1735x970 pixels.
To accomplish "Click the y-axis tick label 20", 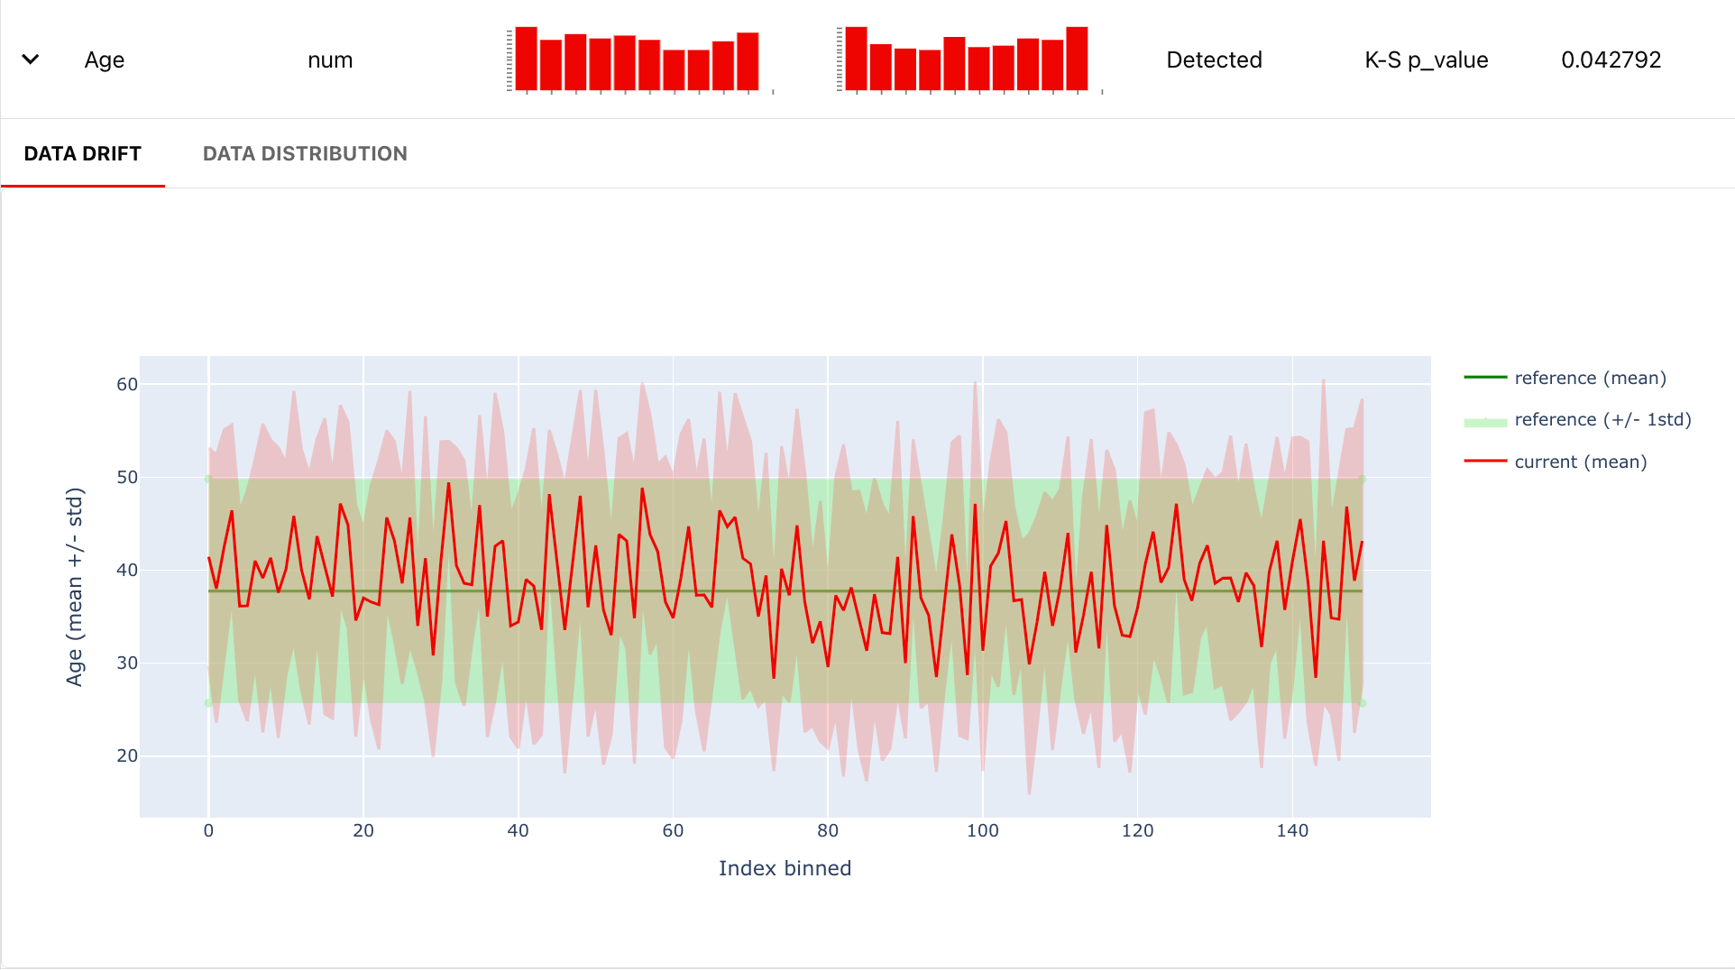I will (x=127, y=756).
